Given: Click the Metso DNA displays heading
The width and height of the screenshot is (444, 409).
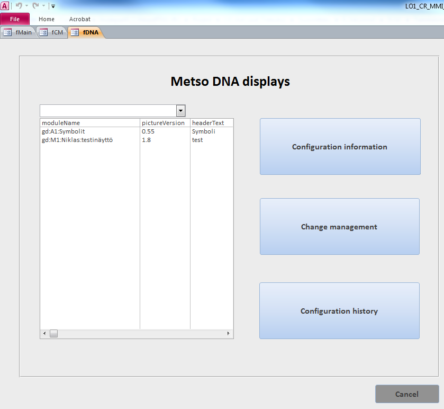Looking at the screenshot, I should [230, 82].
